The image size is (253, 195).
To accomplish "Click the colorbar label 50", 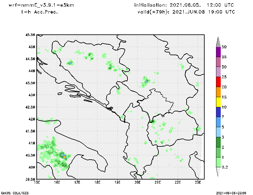I will 224,47.
